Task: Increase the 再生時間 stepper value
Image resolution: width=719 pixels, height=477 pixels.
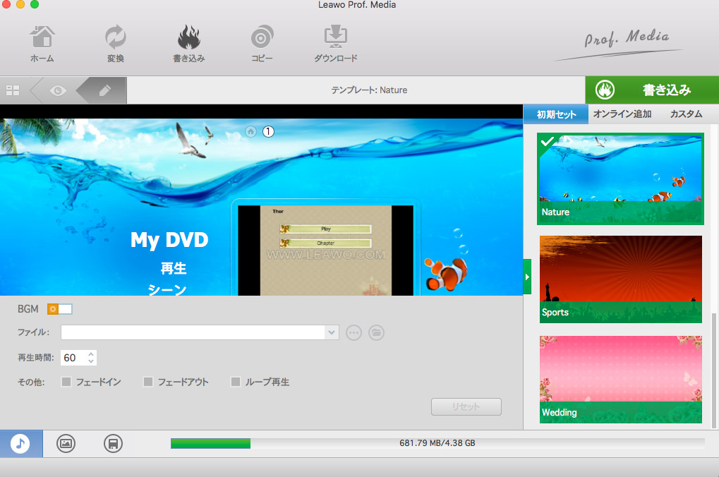Action: (x=91, y=354)
